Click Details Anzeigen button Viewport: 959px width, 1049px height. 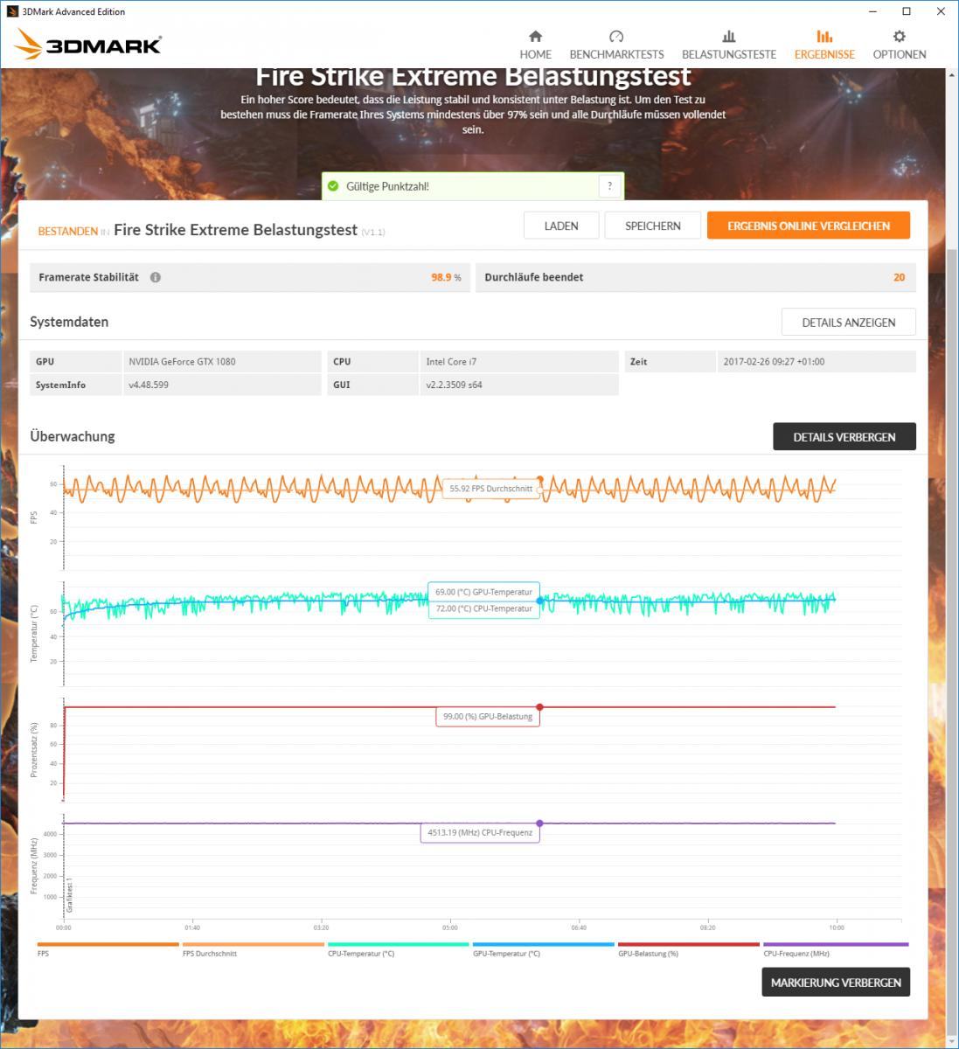click(x=849, y=323)
